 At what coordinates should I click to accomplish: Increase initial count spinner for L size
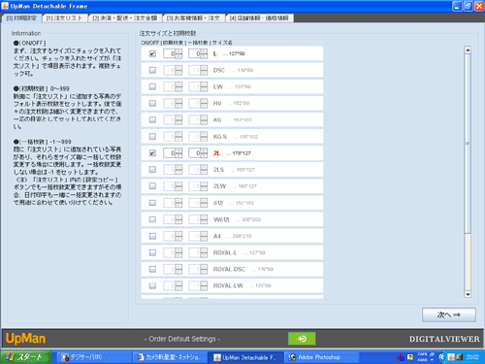pos(178,51)
